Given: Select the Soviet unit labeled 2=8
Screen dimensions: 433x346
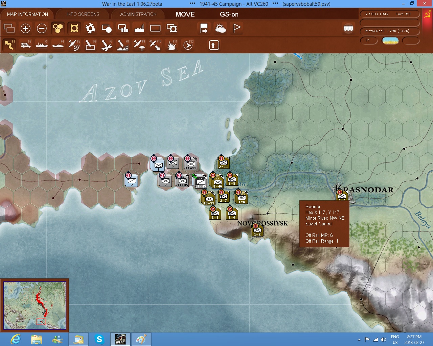Looking at the screenshot, I should pyautogui.click(x=215, y=213).
